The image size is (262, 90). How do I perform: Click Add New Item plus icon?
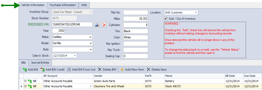coord(122,70)
